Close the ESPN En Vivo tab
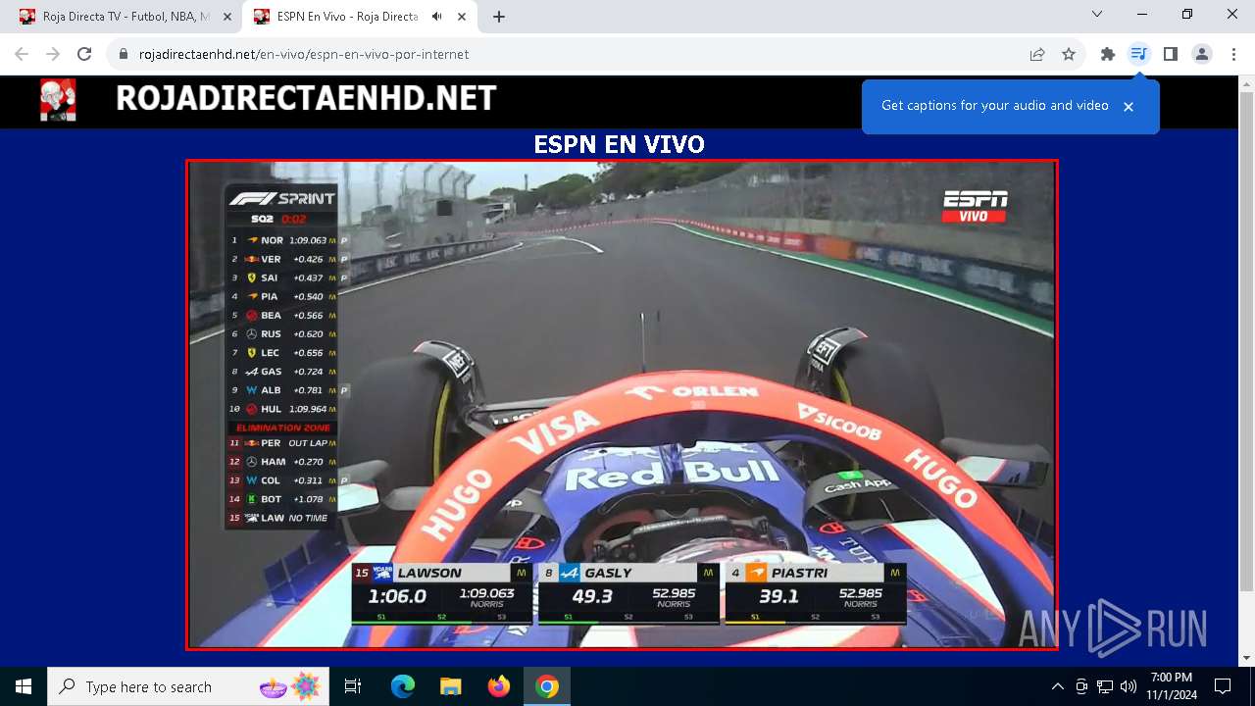The image size is (1255, 706). (x=462, y=17)
